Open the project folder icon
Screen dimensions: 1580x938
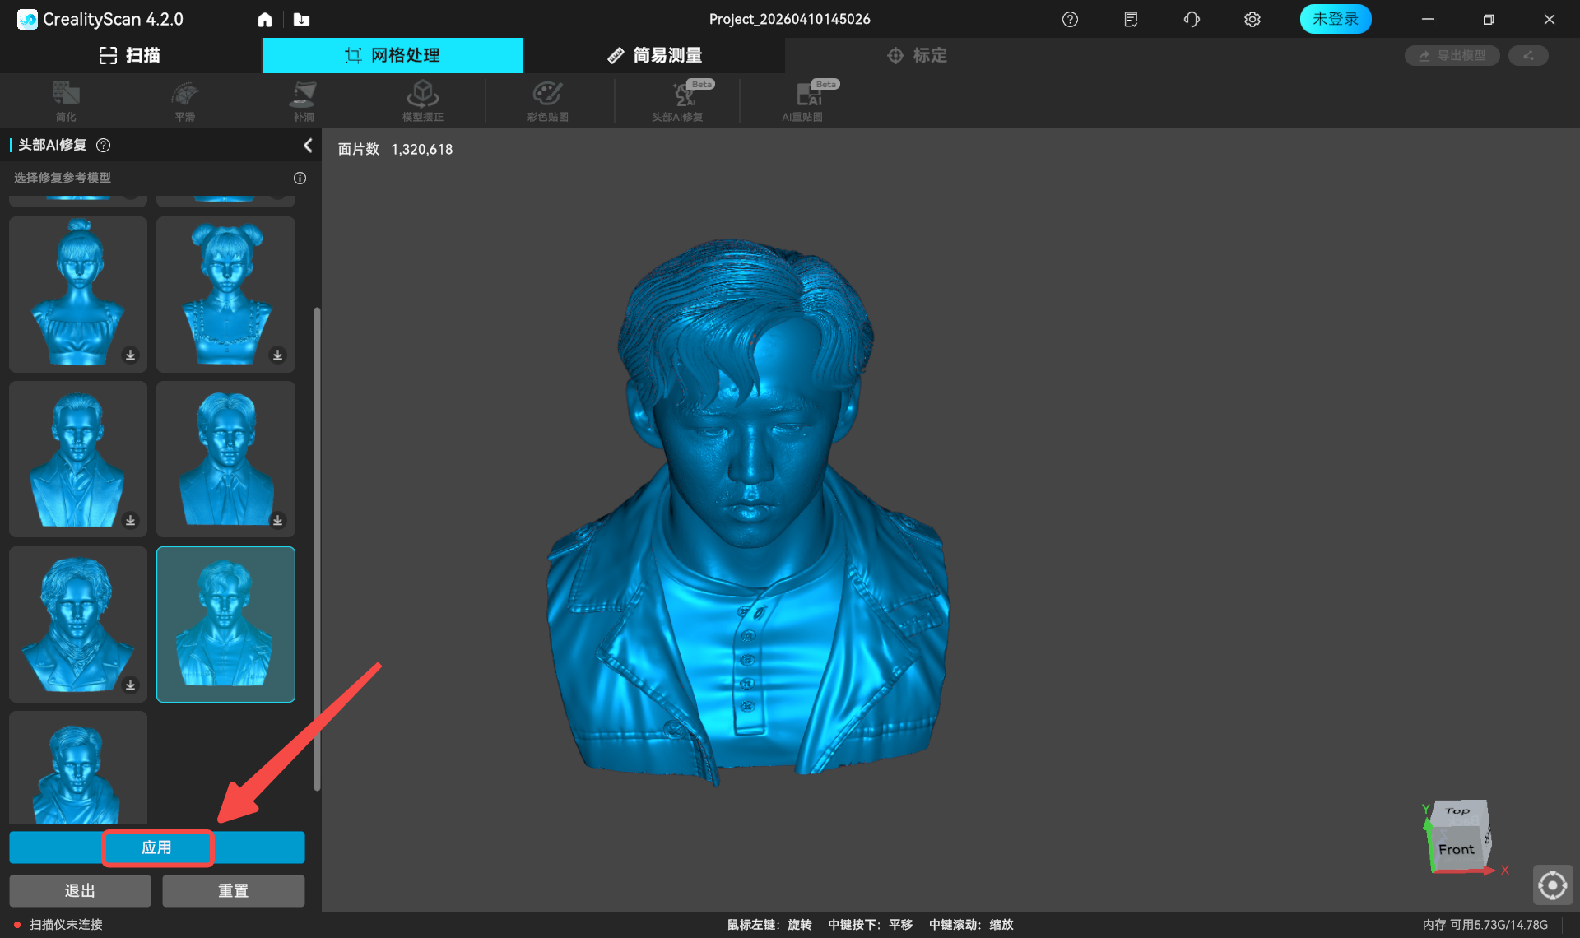[x=301, y=19]
